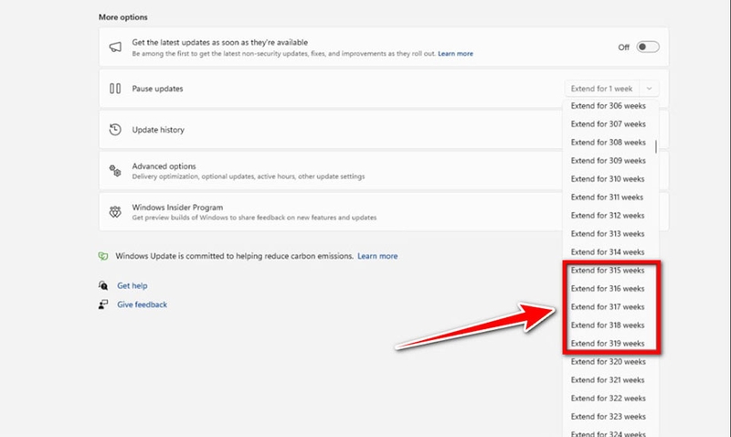Select Extend for 320 weeks
Viewport: 731px width, 437px height.
click(609, 362)
